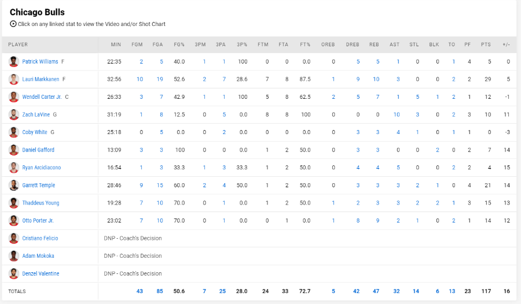Click Patrick Williams' player headshot
The height and width of the screenshot is (304, 521).
(14, 62)
